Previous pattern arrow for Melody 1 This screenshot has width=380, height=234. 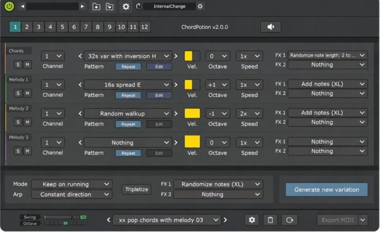pos(80,85)
